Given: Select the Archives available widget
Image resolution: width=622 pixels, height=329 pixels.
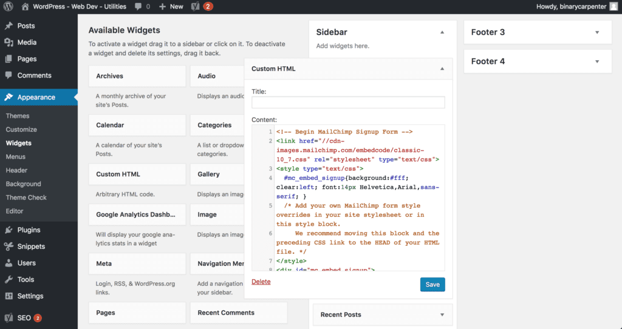Looking at the screenshot, I should tap(137, 76).
